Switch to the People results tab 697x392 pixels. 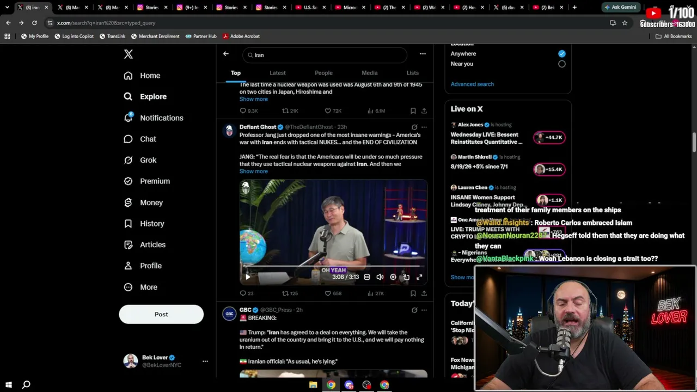point(323,73)
